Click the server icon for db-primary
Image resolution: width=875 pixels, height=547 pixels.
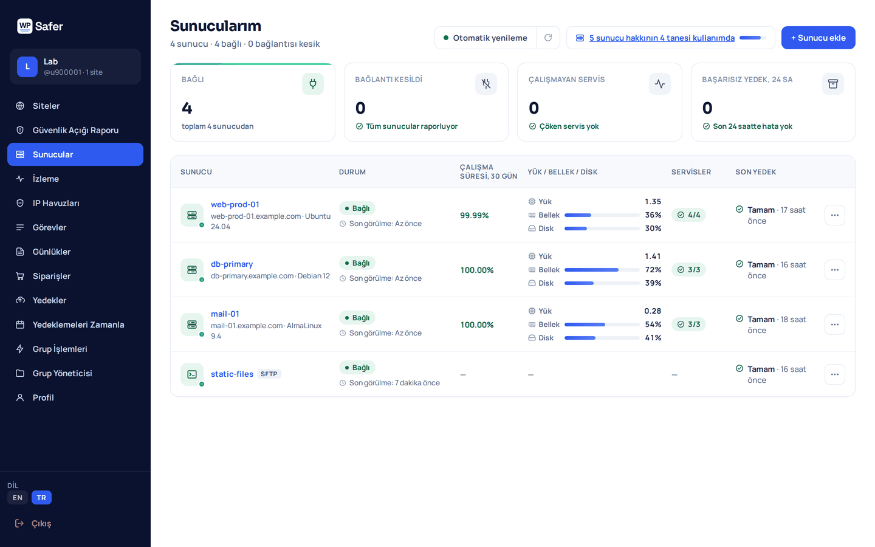tap(192, 270)
